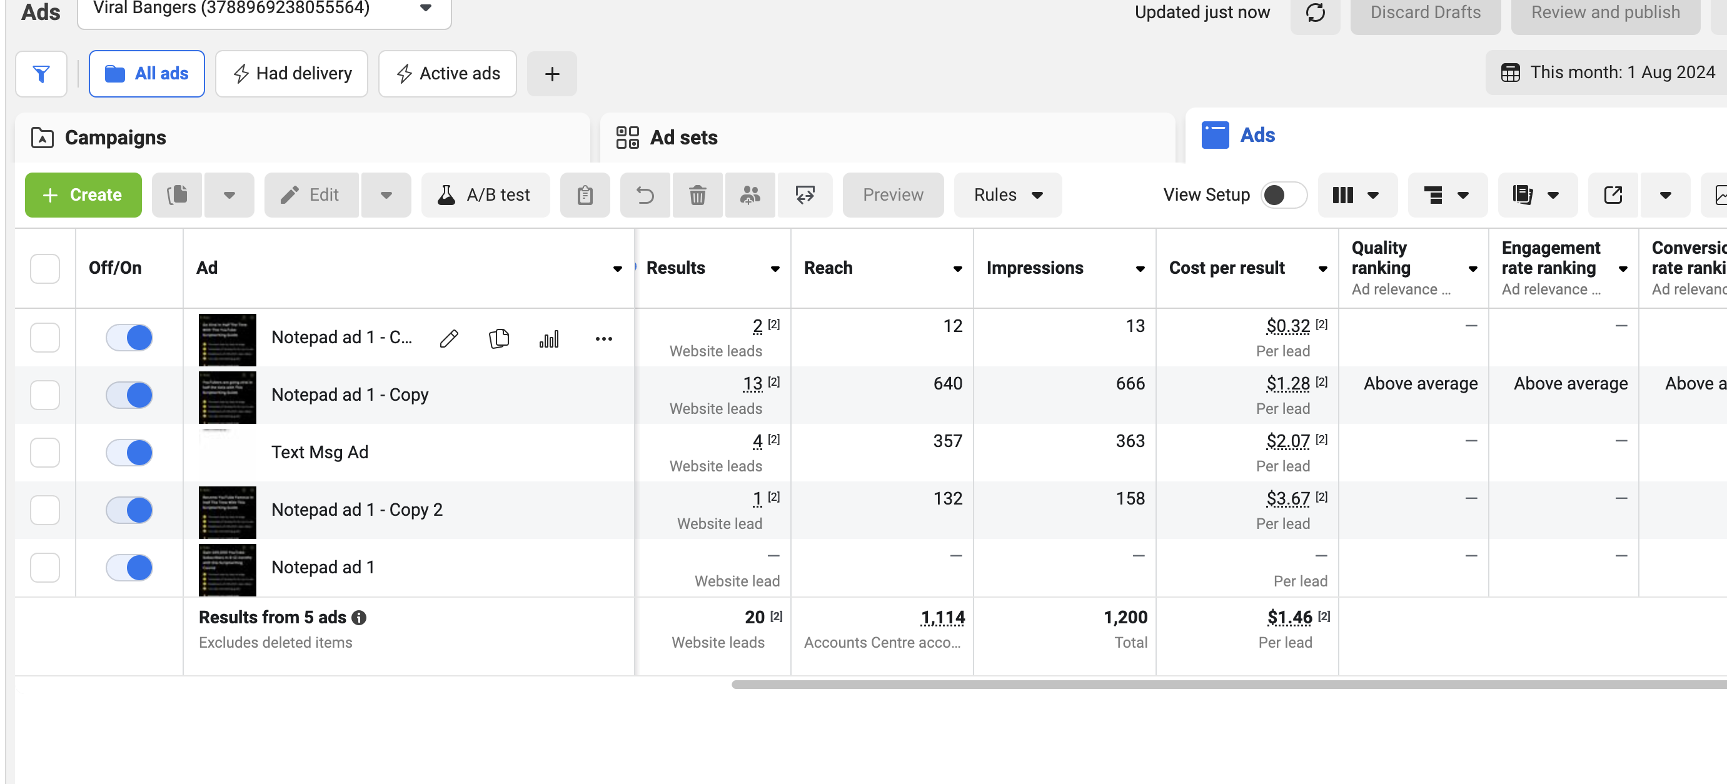
Task: Click the export share icon
Action: coord(1613,195)
